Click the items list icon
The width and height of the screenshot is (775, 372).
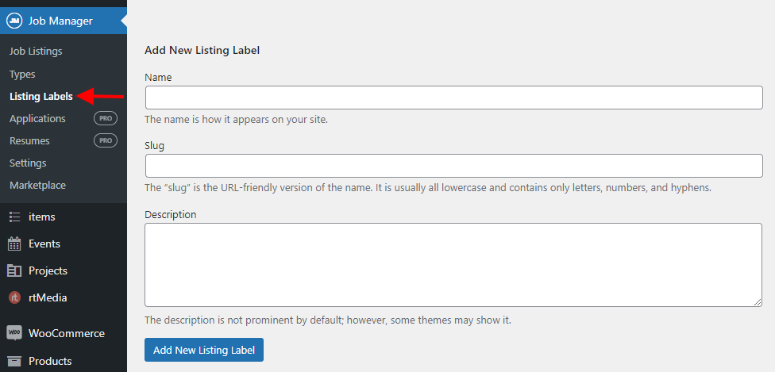14,217
